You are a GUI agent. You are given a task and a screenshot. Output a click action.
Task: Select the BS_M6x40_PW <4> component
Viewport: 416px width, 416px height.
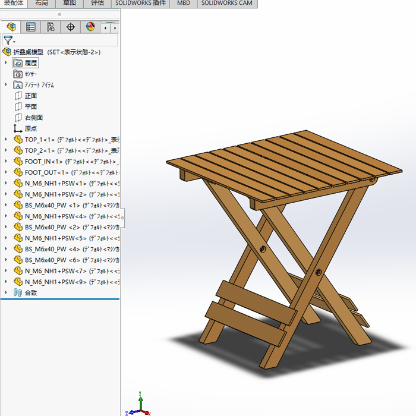[x=67, y=249]
